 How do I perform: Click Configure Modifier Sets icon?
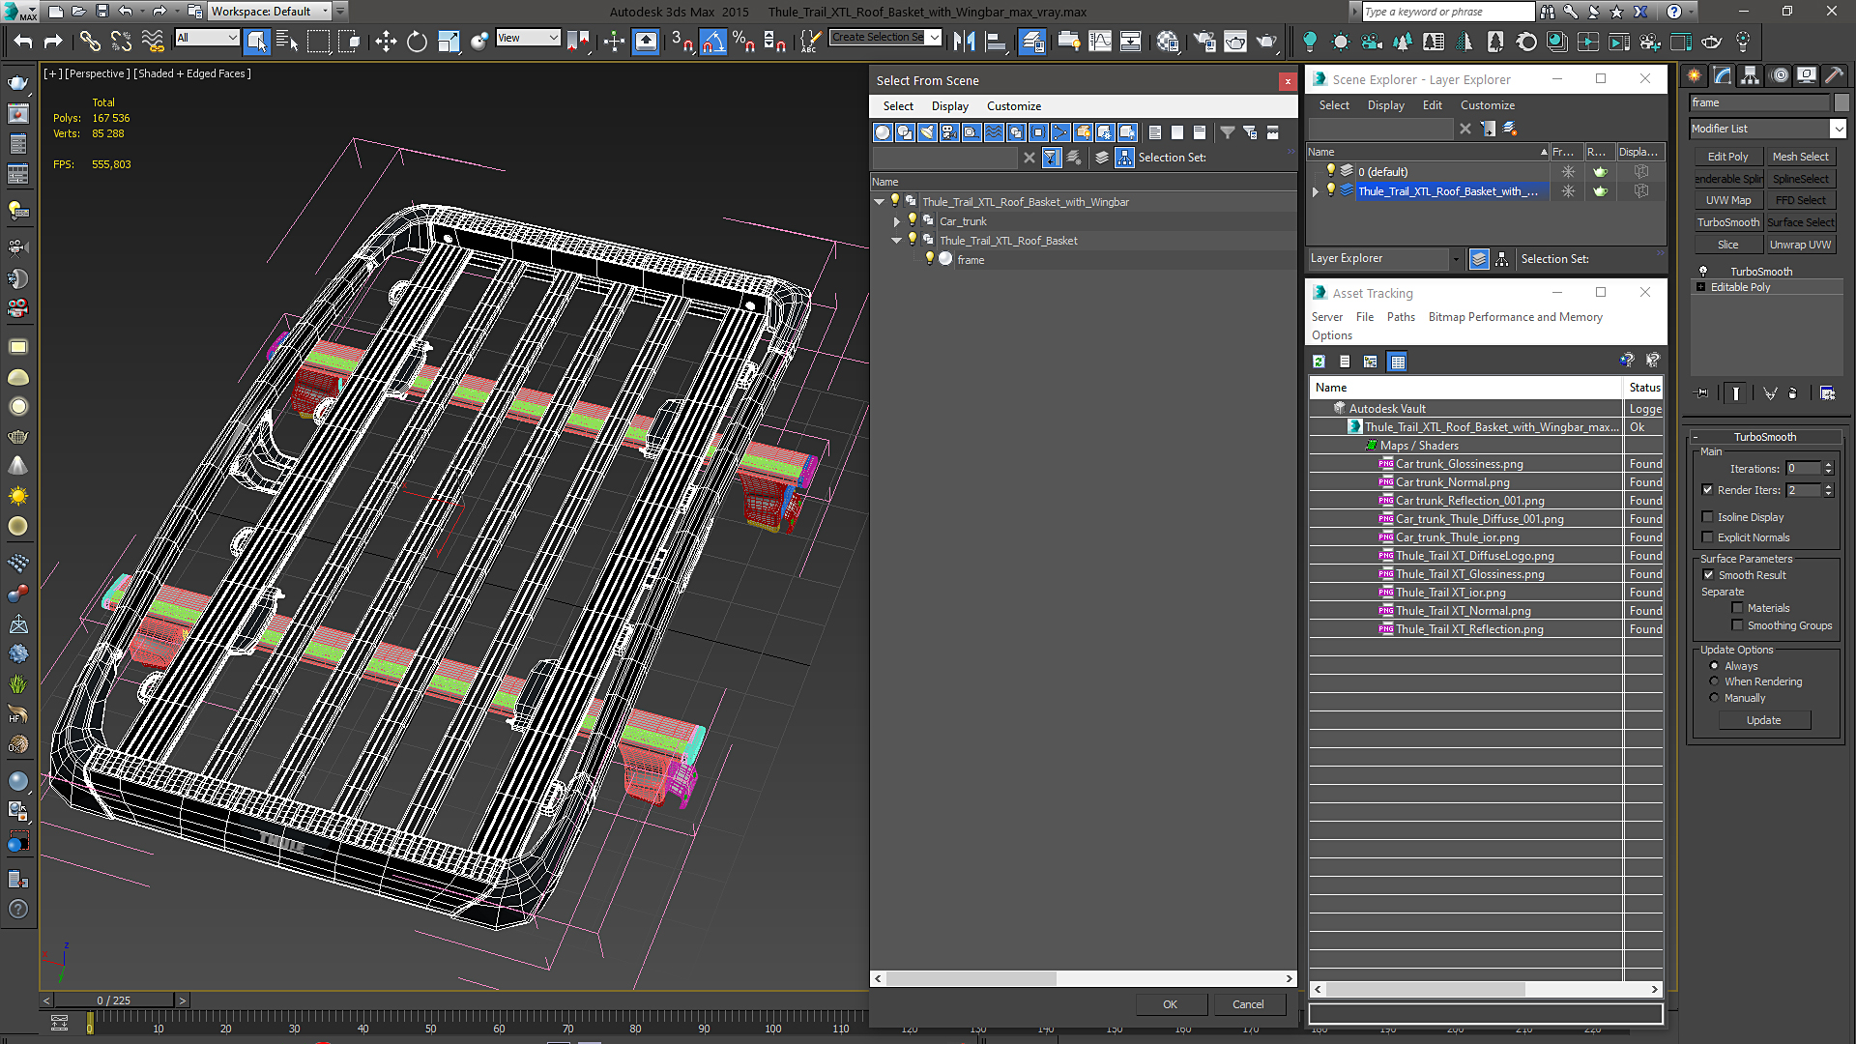click(1827, 393)
